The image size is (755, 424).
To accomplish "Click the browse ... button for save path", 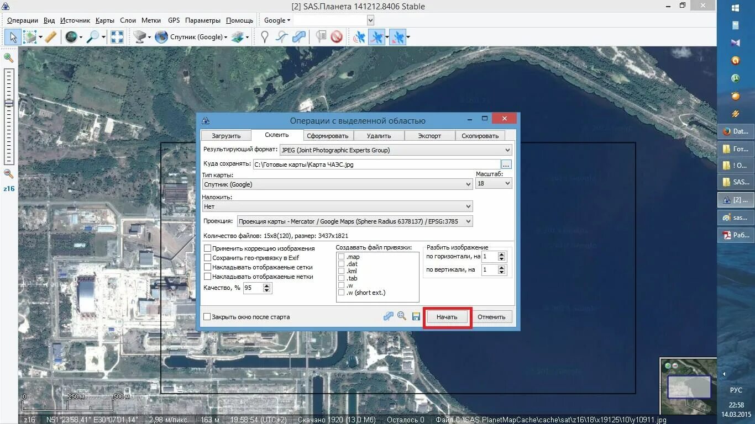I will [x=506, y=165].
